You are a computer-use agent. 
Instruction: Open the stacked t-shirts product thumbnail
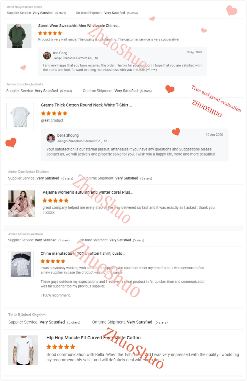coord(21,264)
